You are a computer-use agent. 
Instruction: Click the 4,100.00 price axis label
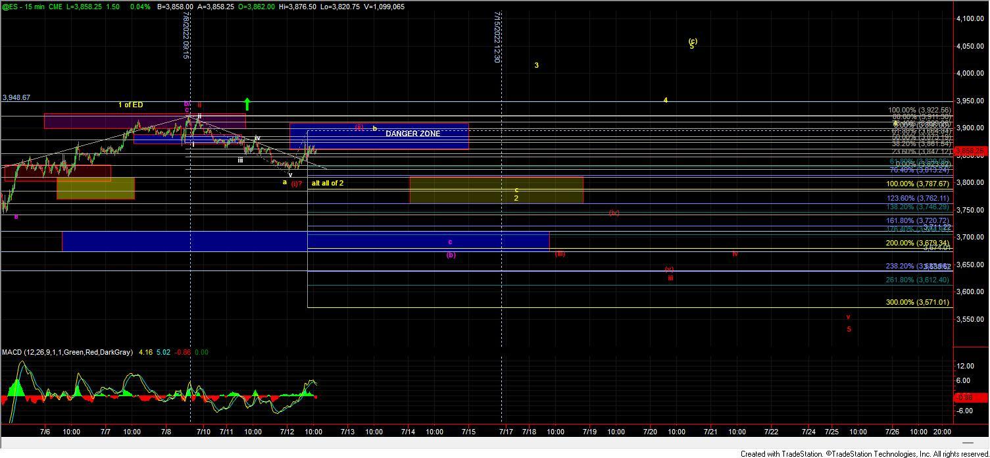point(971,18)
